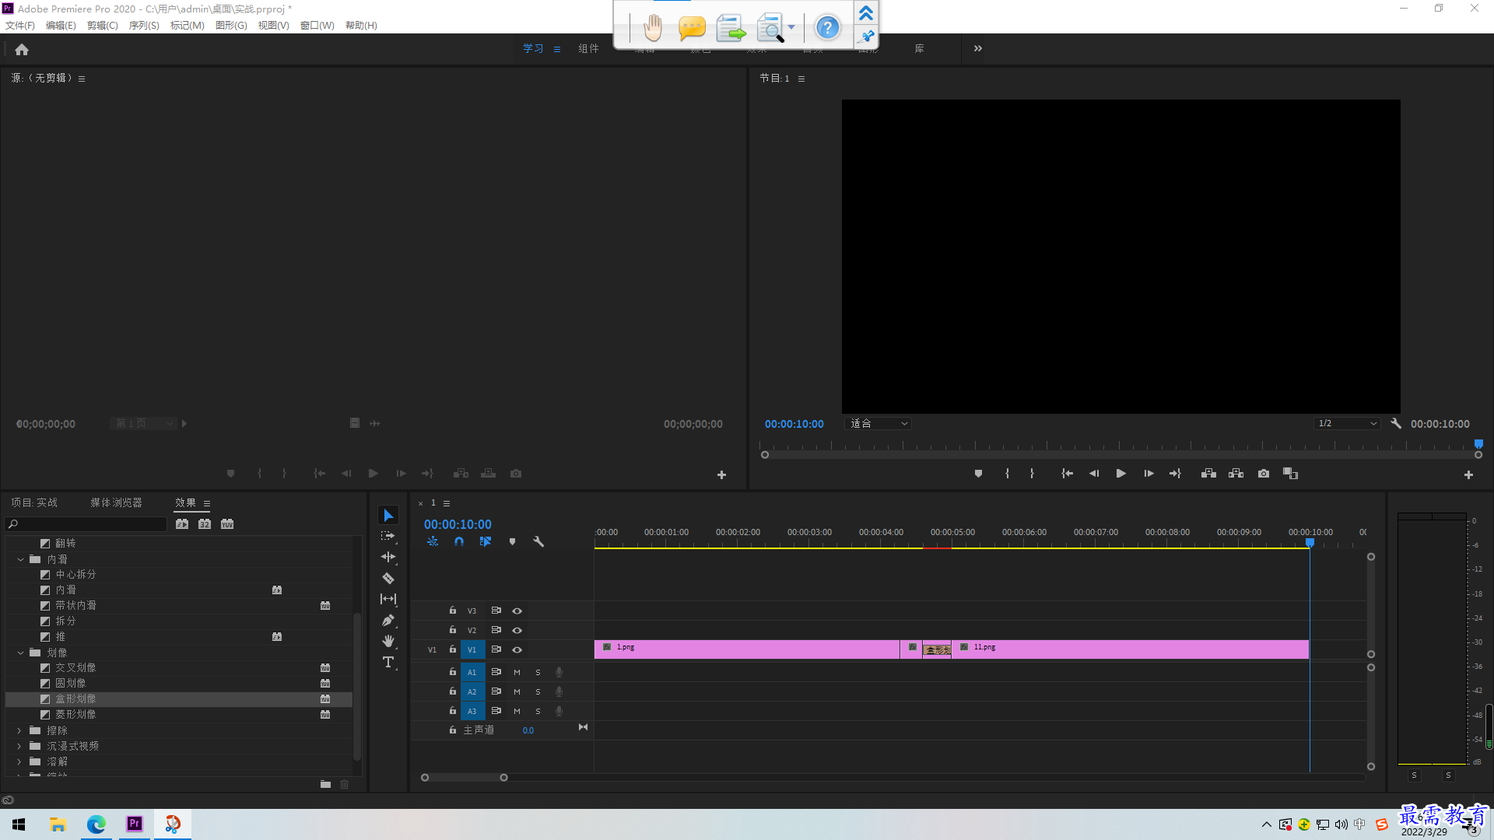Open comparison view in Program monitor

pos(1290,473)
